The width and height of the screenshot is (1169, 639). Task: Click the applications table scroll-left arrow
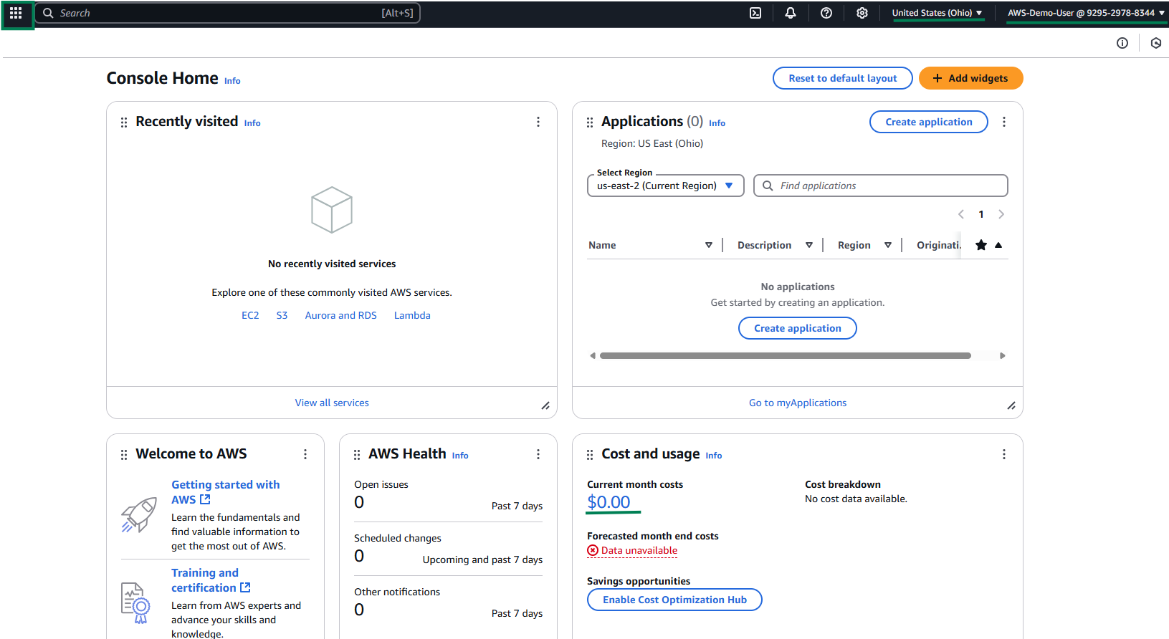(x=593, y=355)
